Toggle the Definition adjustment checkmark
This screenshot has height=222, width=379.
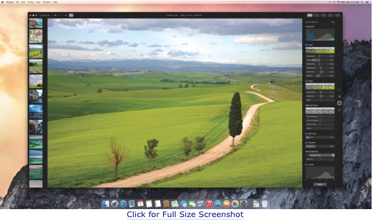point(306,134)
